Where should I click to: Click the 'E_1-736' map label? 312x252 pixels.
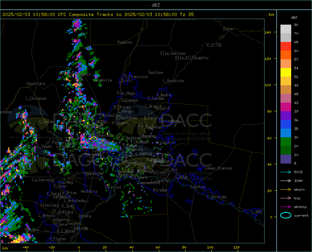pyautogui.click(x=214, y=45)
